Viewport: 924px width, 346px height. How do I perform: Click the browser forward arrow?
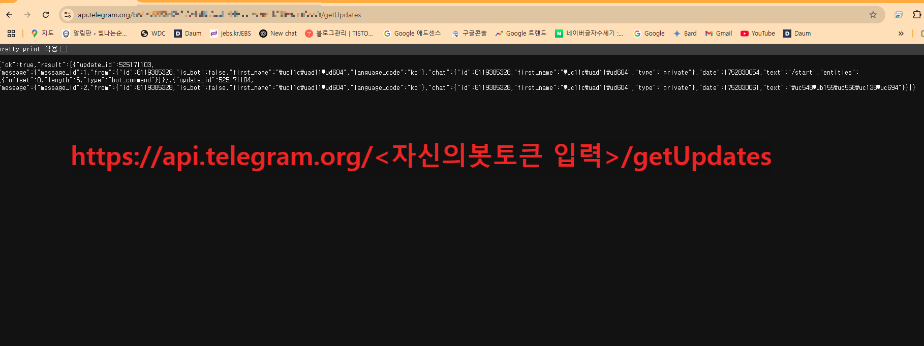(27, 15)
